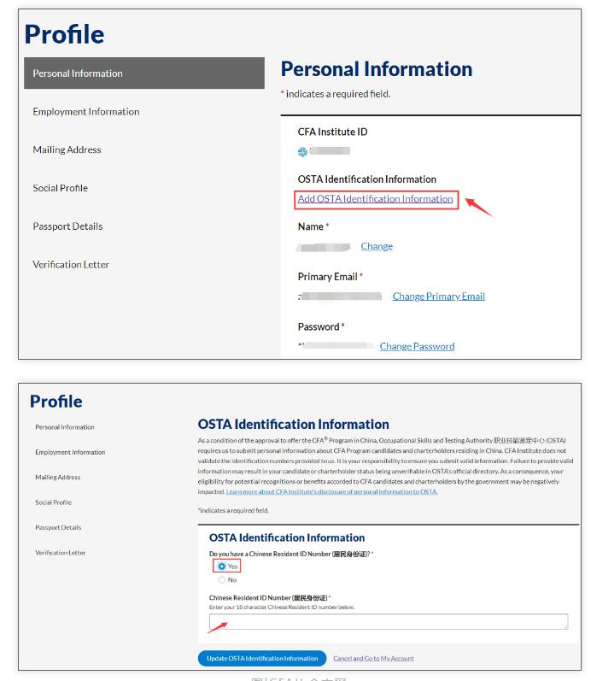Select the highlighted Personal Information tab in upper sidebar

(x=143, y=73)
